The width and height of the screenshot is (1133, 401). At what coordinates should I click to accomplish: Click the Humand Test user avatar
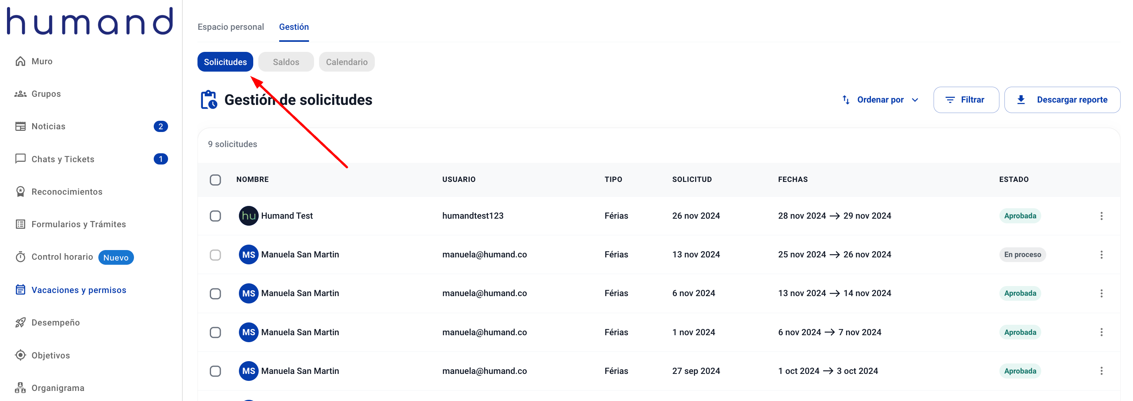click(249, 216)
